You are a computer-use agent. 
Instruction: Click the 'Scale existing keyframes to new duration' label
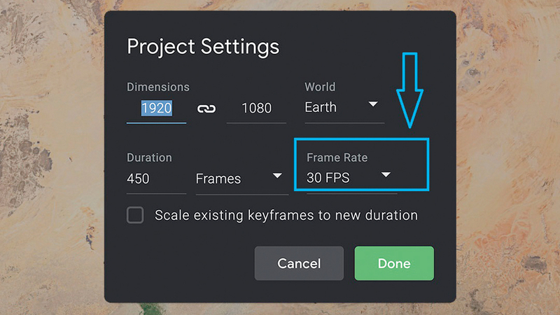pos(286,215)
